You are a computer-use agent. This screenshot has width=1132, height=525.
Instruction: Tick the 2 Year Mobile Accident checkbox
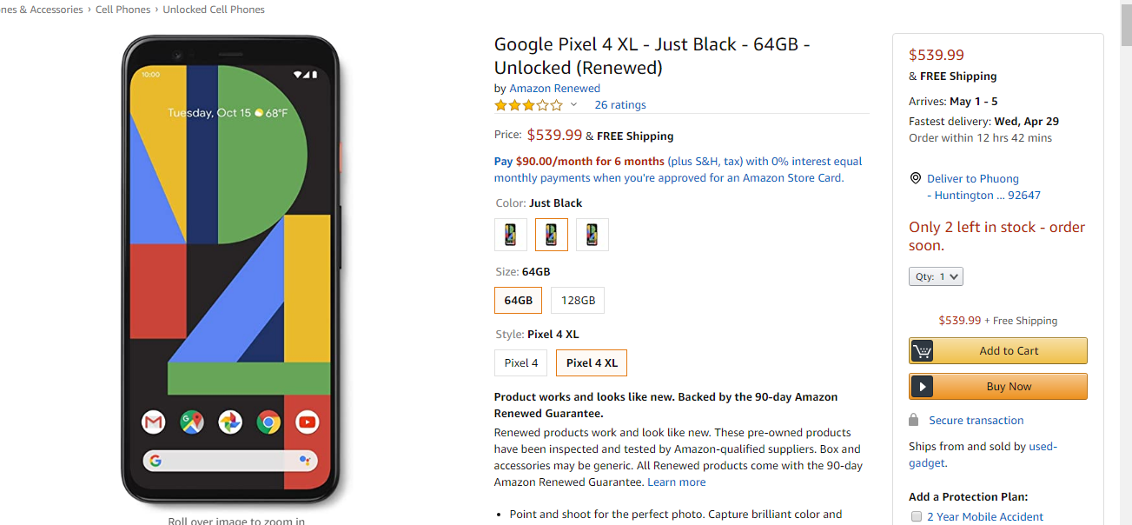pyautogui.click(x=916, y=517)
